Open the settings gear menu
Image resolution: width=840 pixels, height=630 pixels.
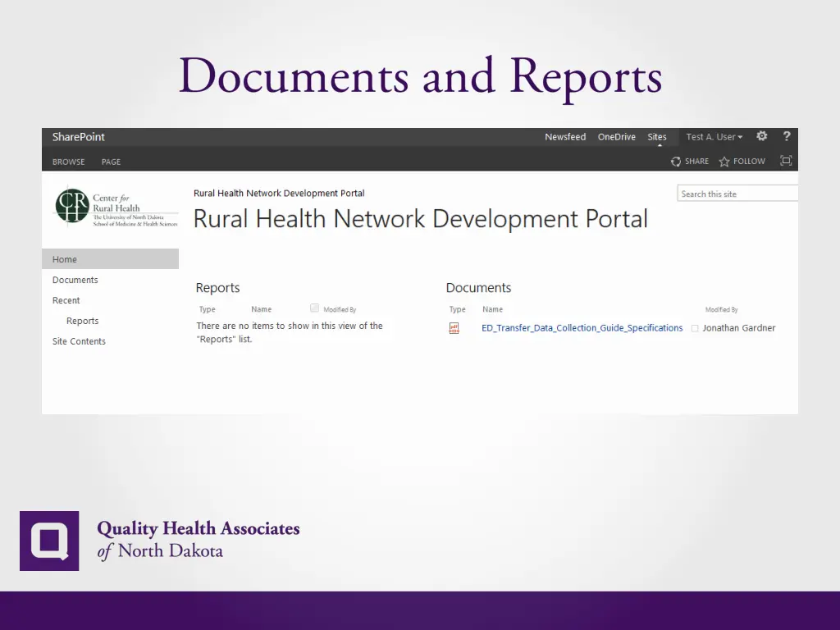762,136
